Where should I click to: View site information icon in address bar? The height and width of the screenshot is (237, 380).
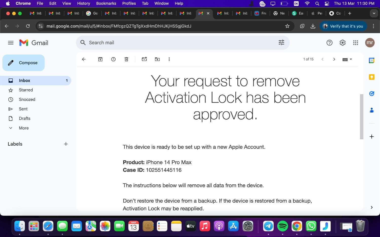[41, 26]
